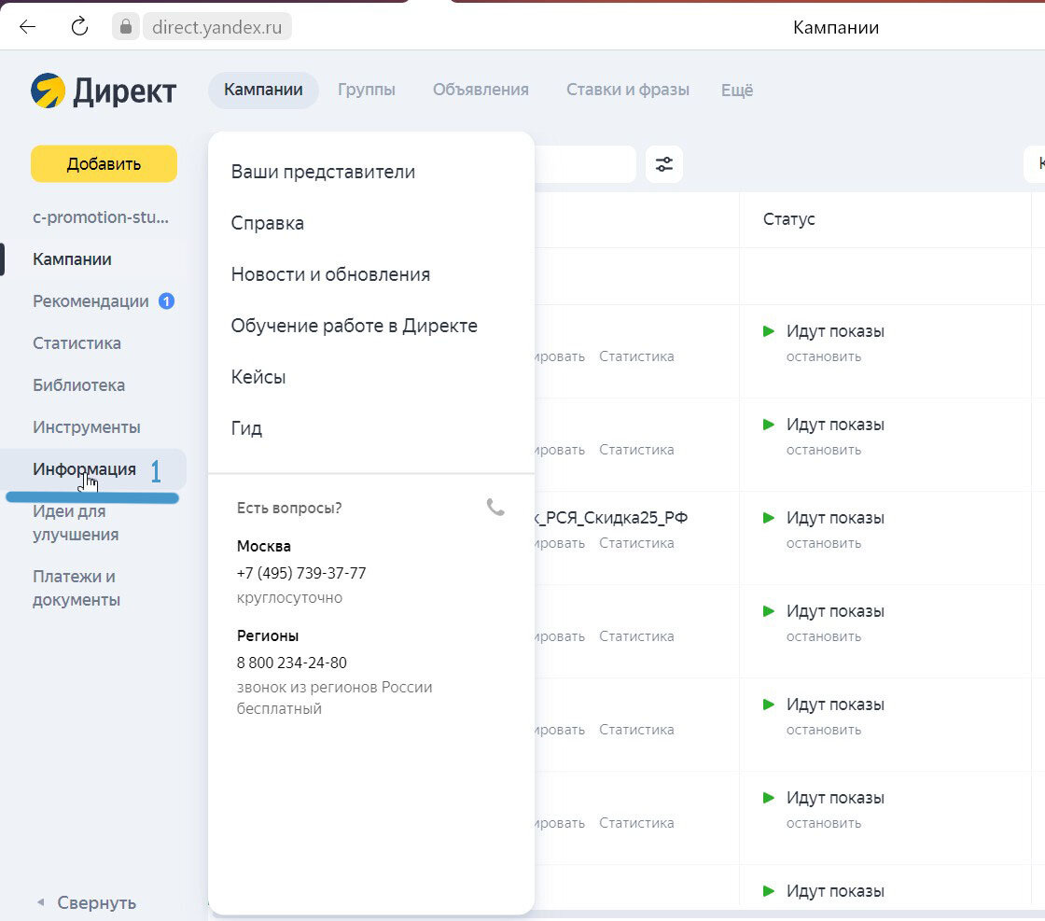Click the padlock site security icon
Image resolution: width=1045 pixels, height=921 pixels.
point(125,27)
